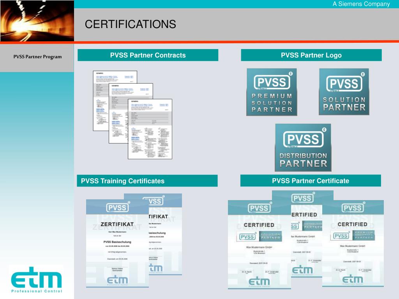Click the etm logo on Premium Partner certificate
Viewport: 399px width, 299px height.
coord(353,280)
